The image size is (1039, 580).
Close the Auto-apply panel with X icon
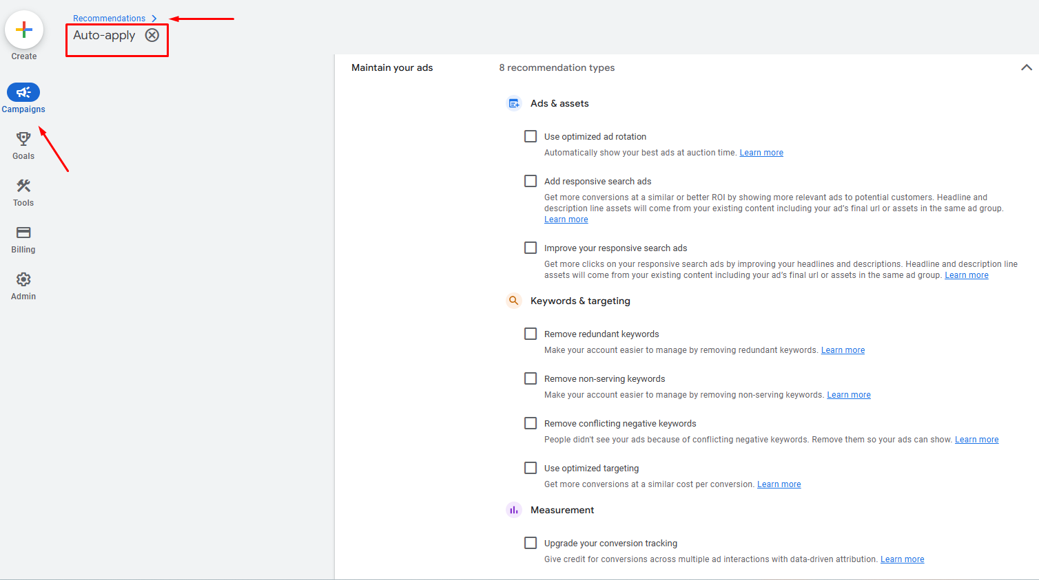click(152, 35)
